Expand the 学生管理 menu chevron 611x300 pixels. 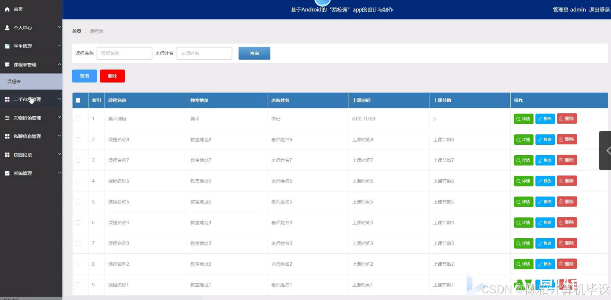pyautogui.click(x=59, y=46)
